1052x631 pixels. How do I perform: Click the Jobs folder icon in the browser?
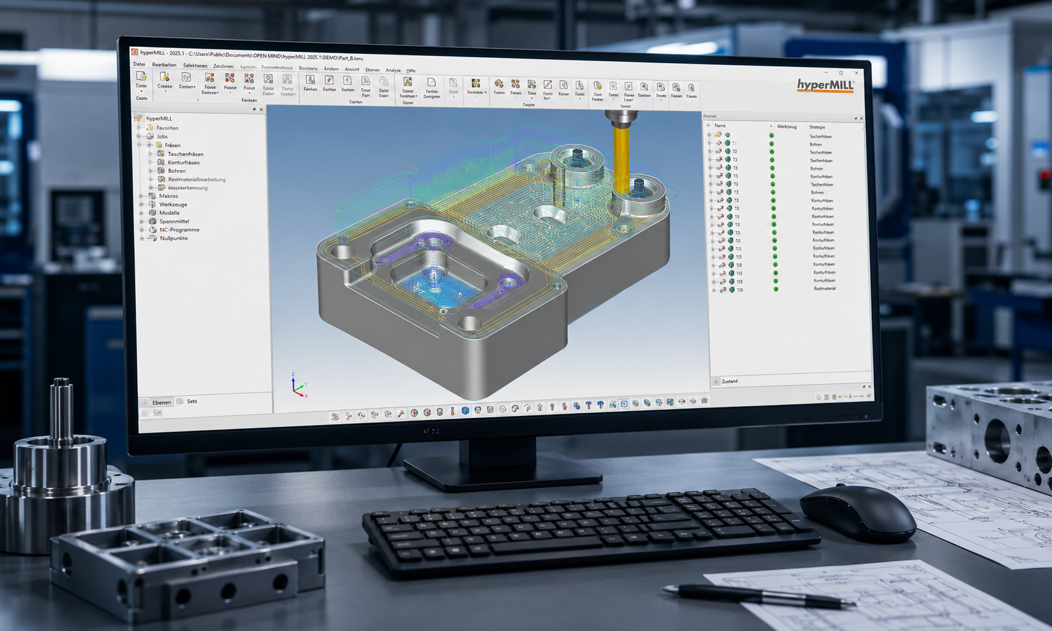pyautogui.click(x=150, y=136)
